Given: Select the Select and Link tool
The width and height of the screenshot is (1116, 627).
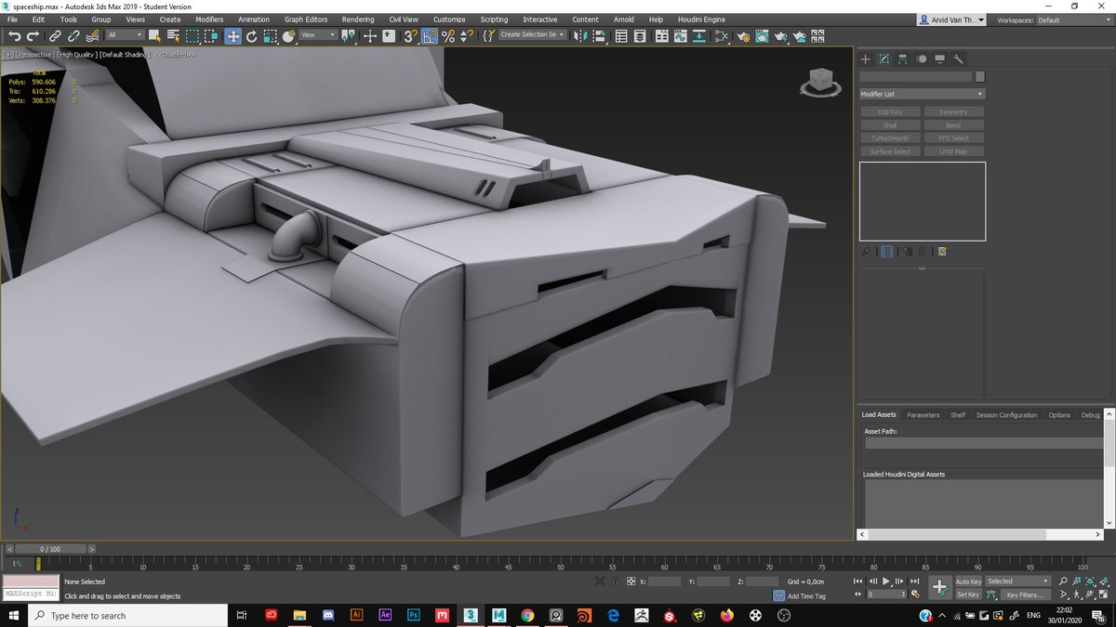Looking at the screenshot, I should [55, 36].
